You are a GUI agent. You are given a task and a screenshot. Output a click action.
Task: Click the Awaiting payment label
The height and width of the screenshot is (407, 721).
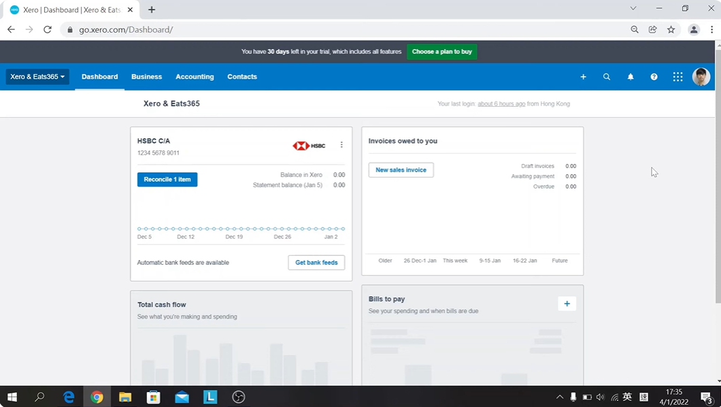(x=533, y=176)
